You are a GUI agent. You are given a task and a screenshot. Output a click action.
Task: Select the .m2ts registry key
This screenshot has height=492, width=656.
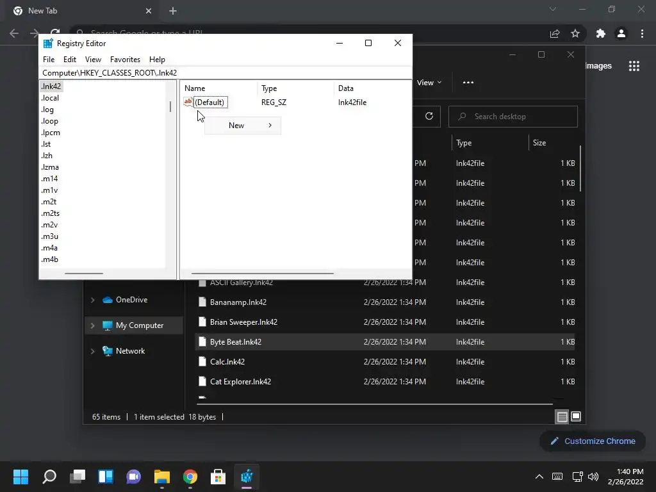(x=51, y=213)
